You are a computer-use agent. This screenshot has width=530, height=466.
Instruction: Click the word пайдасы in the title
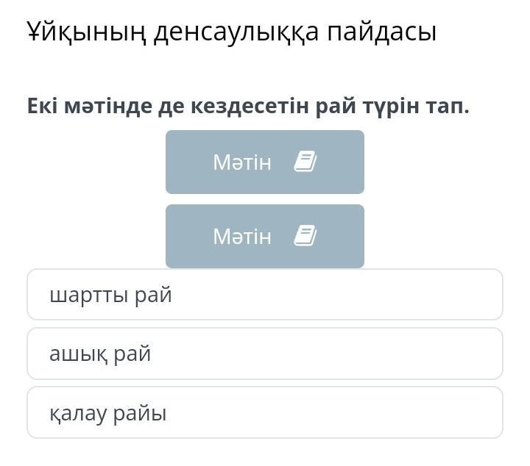click(382, 32)
